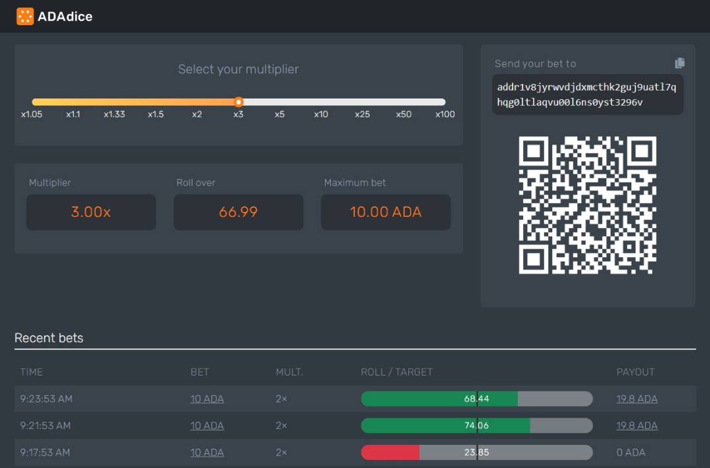The image size is (710, 468).
Task: Click the BET column header
Action: pyautogui.click(x=199, y=372)
